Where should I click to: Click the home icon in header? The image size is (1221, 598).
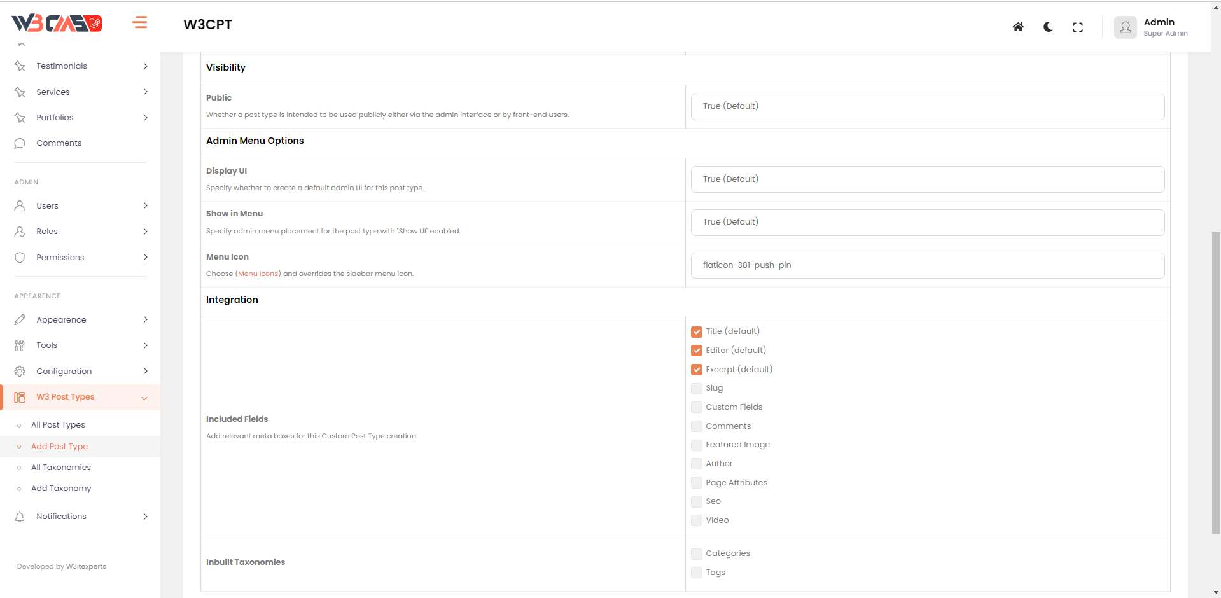1018,27
